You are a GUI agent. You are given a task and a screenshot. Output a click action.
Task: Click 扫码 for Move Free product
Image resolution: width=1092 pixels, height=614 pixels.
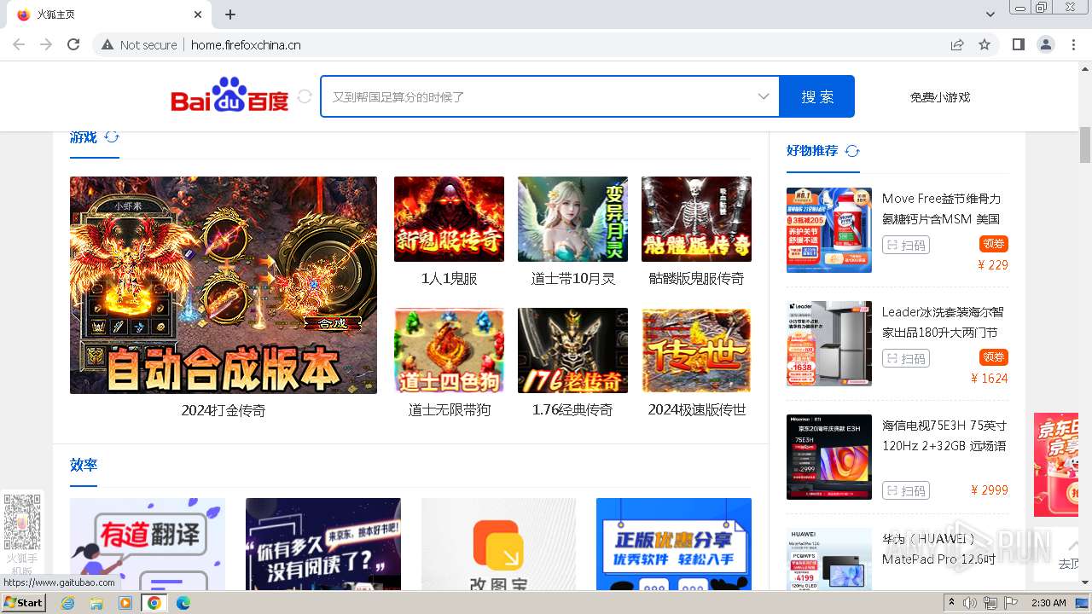pos(906,246)
